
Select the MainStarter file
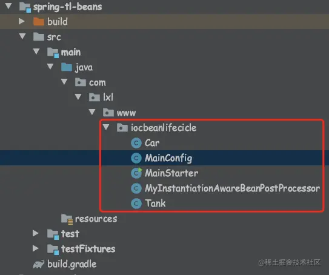point(171,173)
